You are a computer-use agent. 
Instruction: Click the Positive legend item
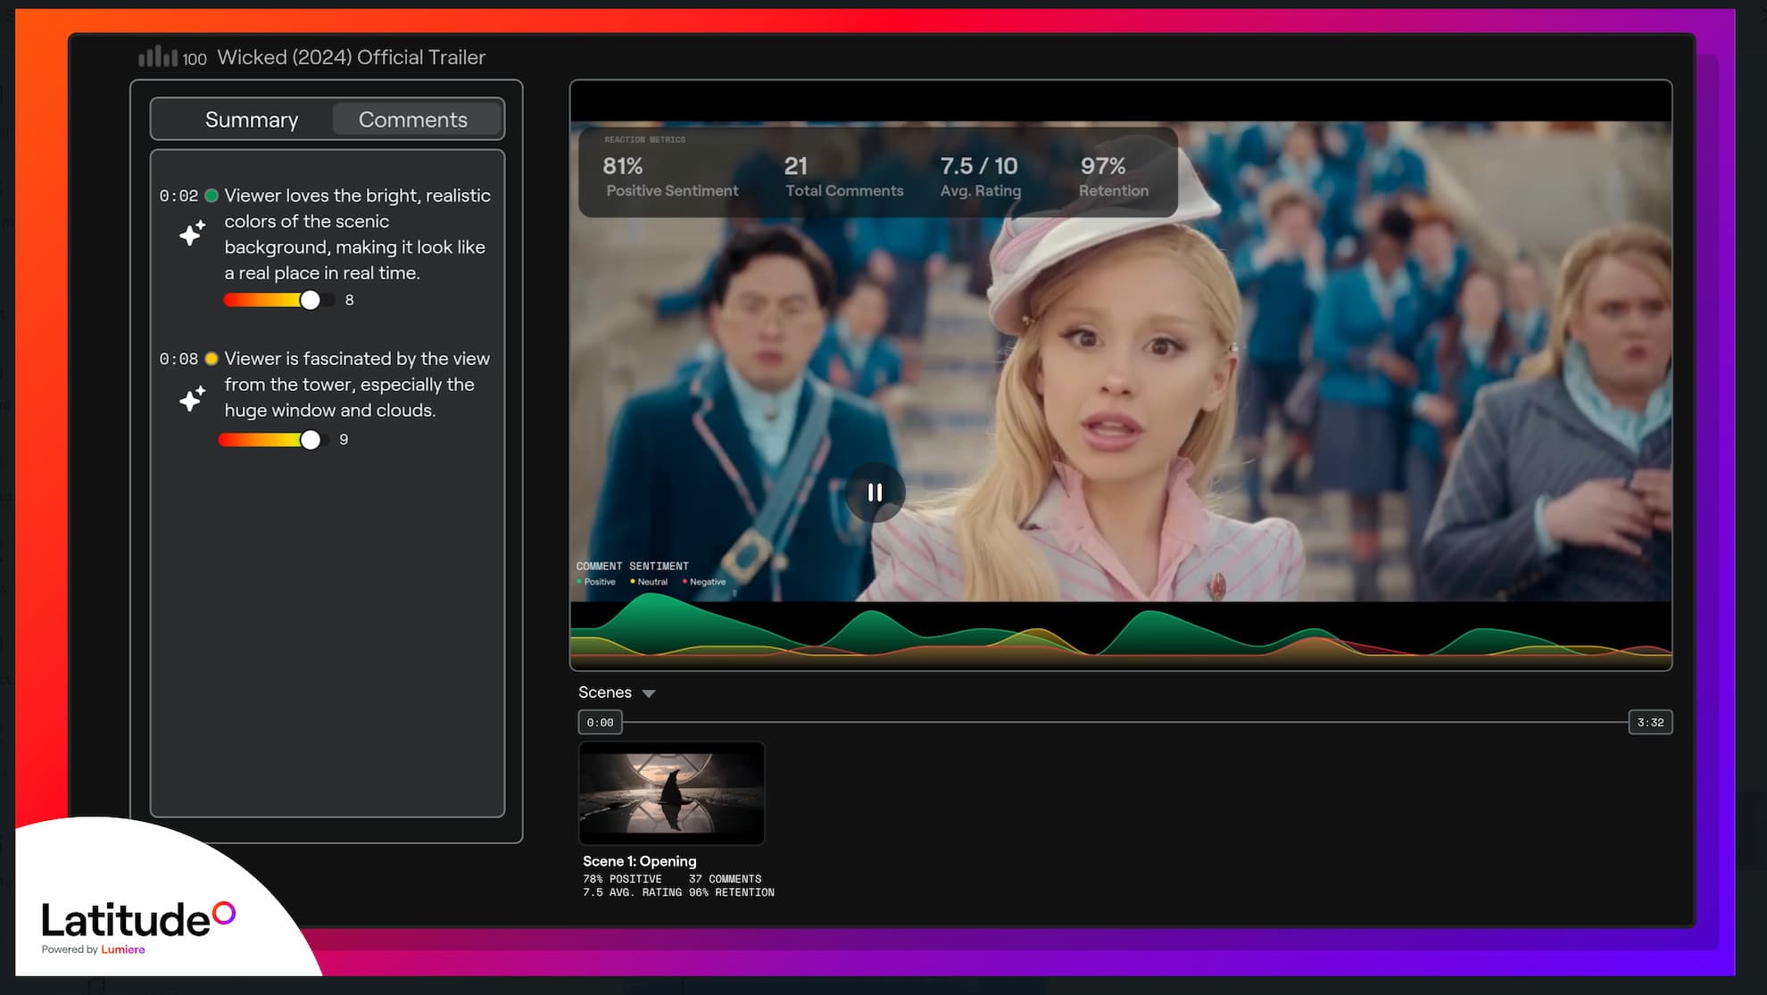click(x=596, y=582)
